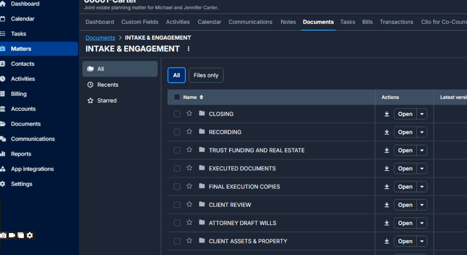Image resolution: width=467 pixels, height=255 pixels.
Task: Expand Open dropdown arrow for EXECUTED DOCUMENTS
Action: pos(422,169)
